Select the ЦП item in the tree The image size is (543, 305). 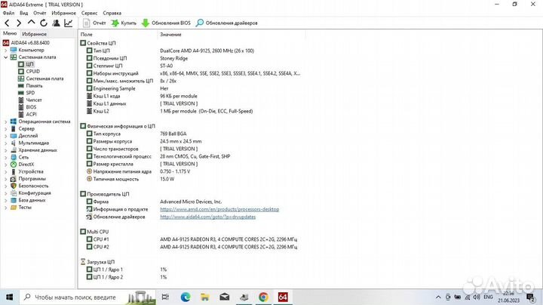pos(26,64)
